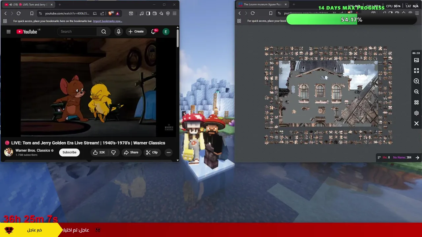This screenshot has width=422, height=237.
Task: Bookmark the YouTube page
Action: tap(32, 13)
